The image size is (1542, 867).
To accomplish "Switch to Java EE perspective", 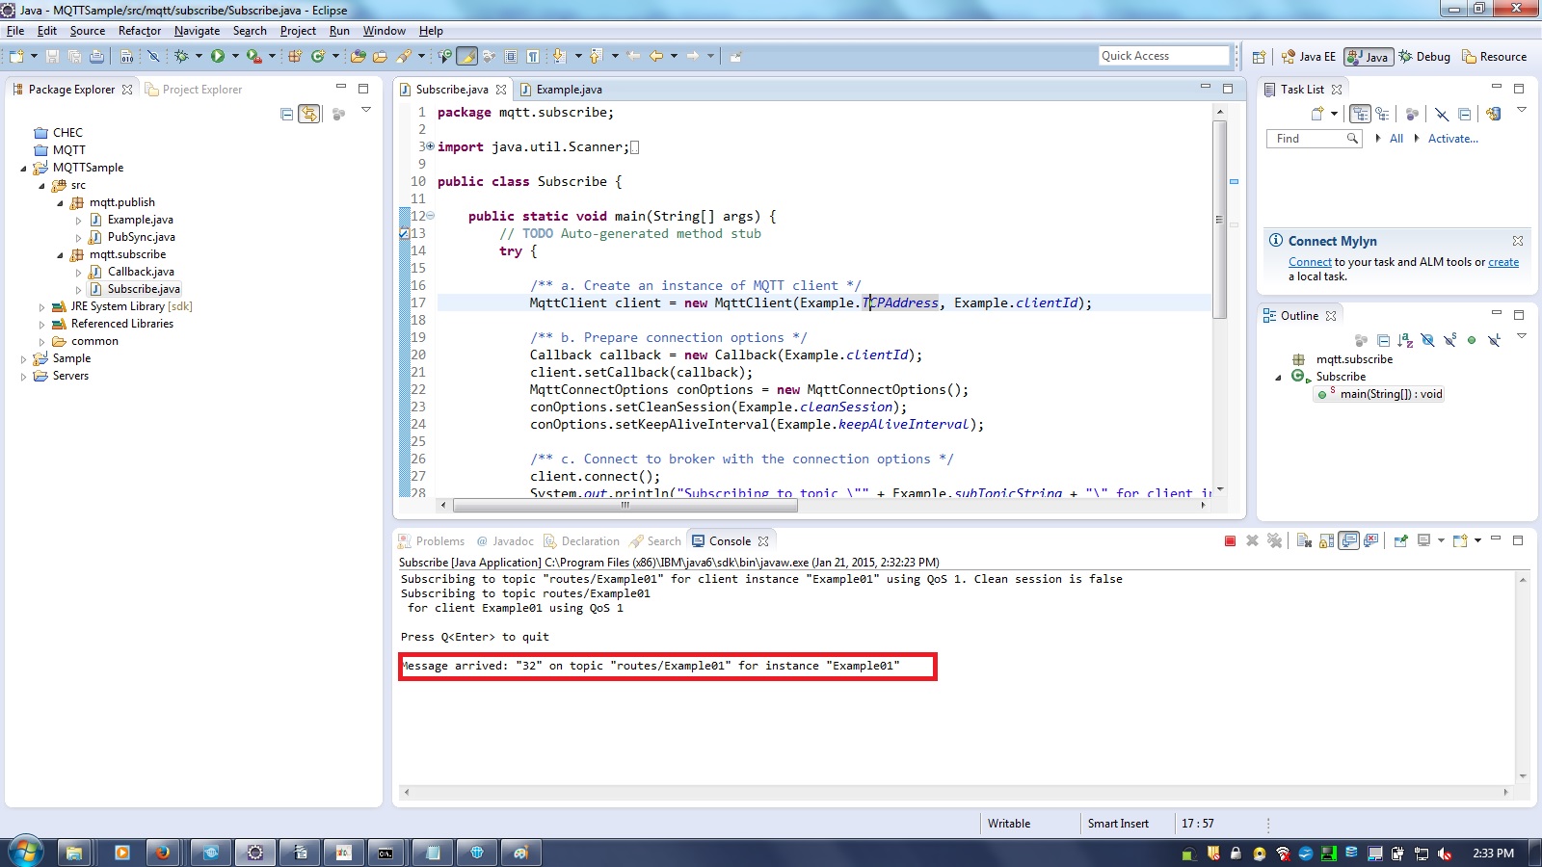I will 1309,57.
